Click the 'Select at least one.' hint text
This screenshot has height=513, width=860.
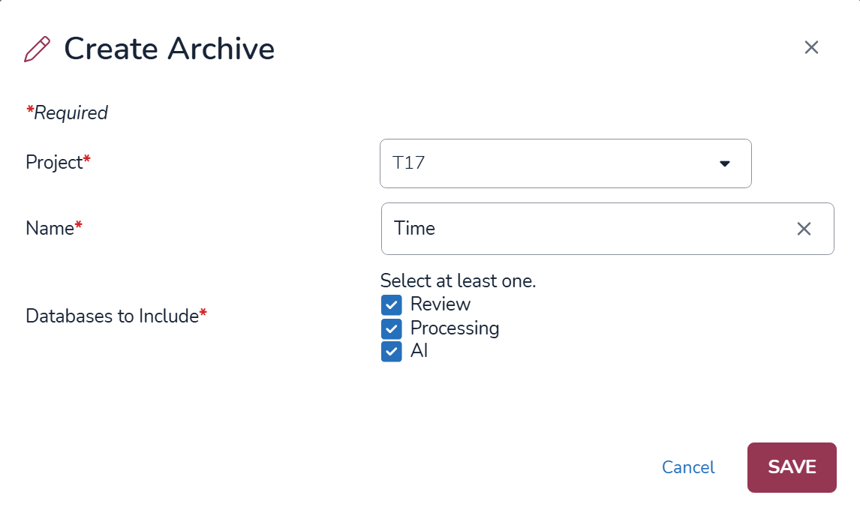[x=458, y=280]
